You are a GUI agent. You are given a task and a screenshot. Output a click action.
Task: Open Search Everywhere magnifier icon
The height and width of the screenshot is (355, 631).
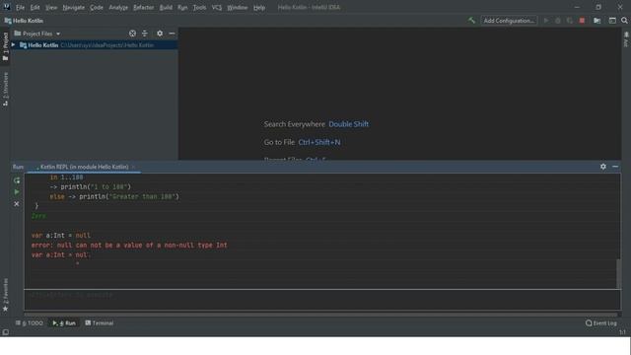pyautogui.click(x=624, y=21)
